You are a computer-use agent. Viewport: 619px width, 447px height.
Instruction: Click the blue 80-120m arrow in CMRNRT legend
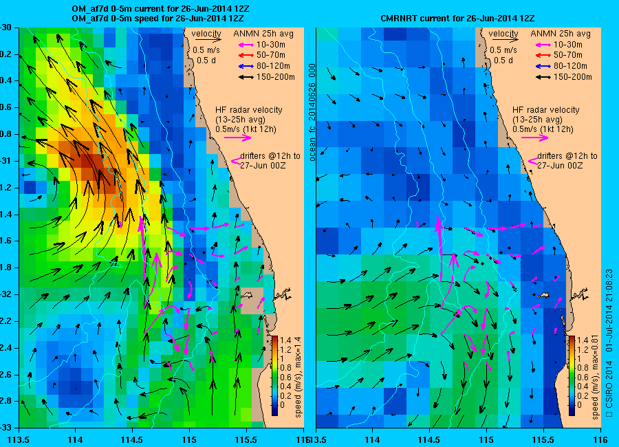(543, 66)
